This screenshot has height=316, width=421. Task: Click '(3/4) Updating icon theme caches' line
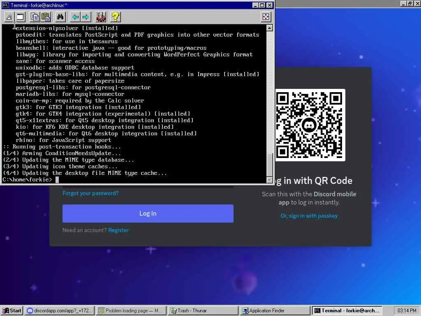[x=60, y=166]
